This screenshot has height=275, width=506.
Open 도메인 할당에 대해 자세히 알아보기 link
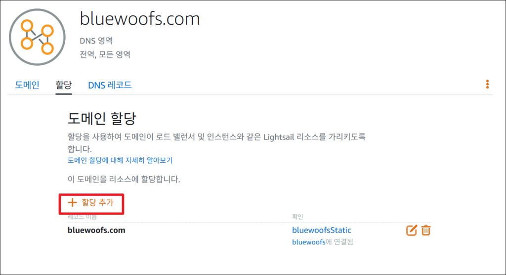pos(120,160)
